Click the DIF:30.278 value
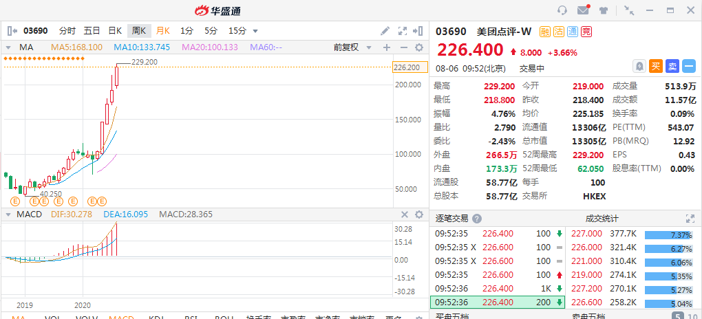 coord(72,214)
